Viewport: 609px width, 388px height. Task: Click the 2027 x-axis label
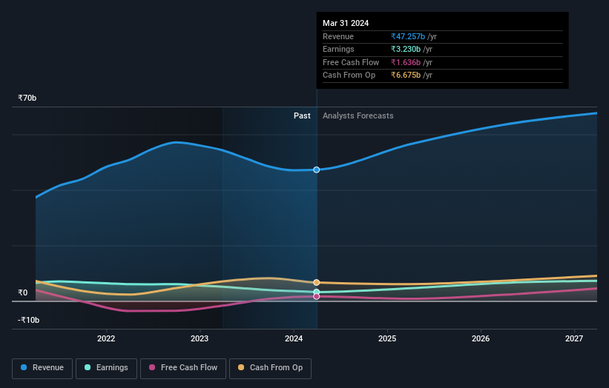tap(574, 338)
